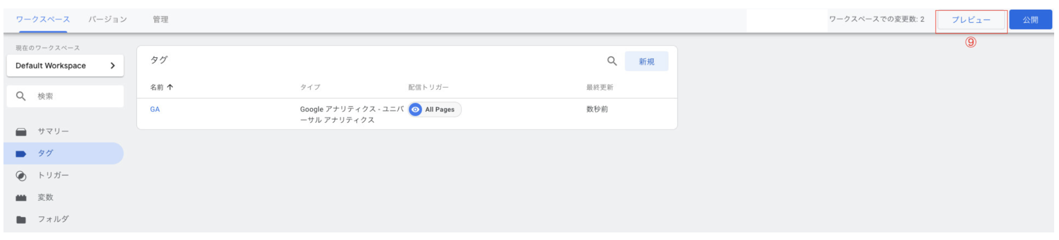
Task: Click the All Pages eye icon
Action: click(416, 109)
